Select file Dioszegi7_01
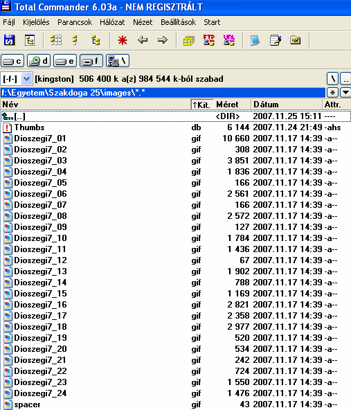 coord(175,139)
